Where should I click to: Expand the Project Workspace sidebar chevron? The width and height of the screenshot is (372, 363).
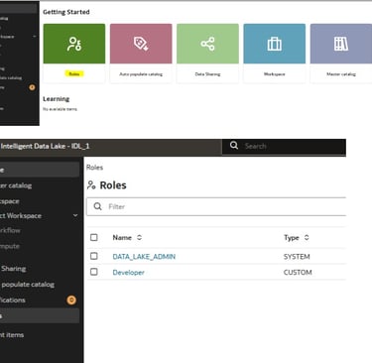(x=75, y=215)
